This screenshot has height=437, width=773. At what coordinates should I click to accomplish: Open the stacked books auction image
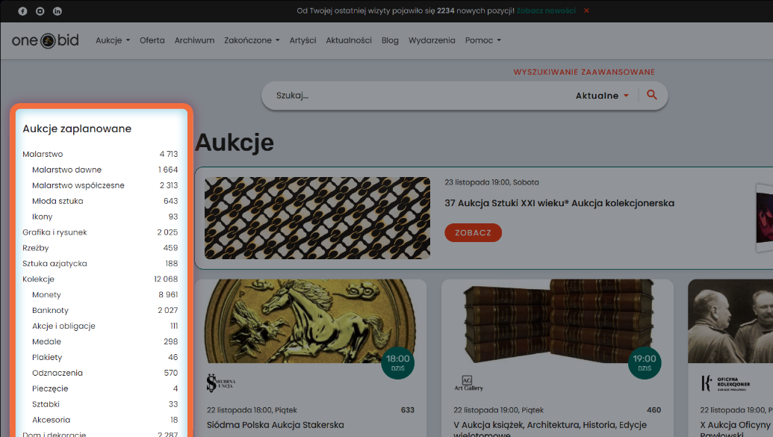(x=557, y=321)
